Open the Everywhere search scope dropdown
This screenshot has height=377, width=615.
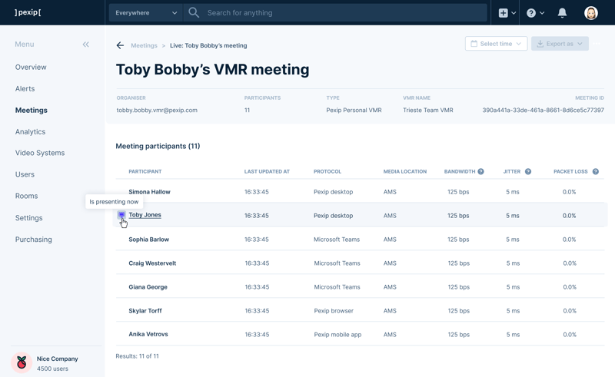[x=146, y=12]
